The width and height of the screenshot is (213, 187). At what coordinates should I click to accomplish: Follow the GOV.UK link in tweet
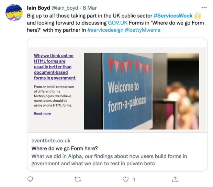coord(117,23)
